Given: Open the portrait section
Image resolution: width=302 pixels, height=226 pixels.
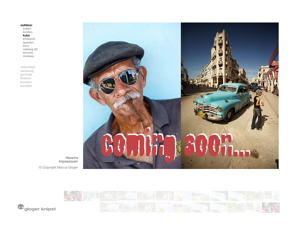Looking at the screenshot, I should point(26,75).
